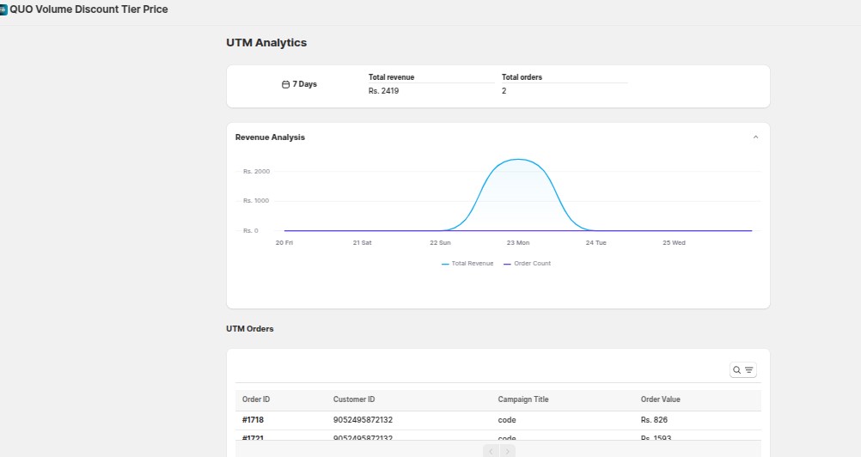
Task: Click the Customer ID column header
Action: click(x=354, y=399)
